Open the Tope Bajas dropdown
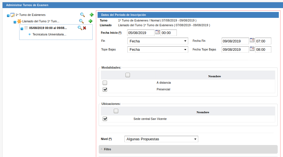283x157 pixels. click(158, 50)
